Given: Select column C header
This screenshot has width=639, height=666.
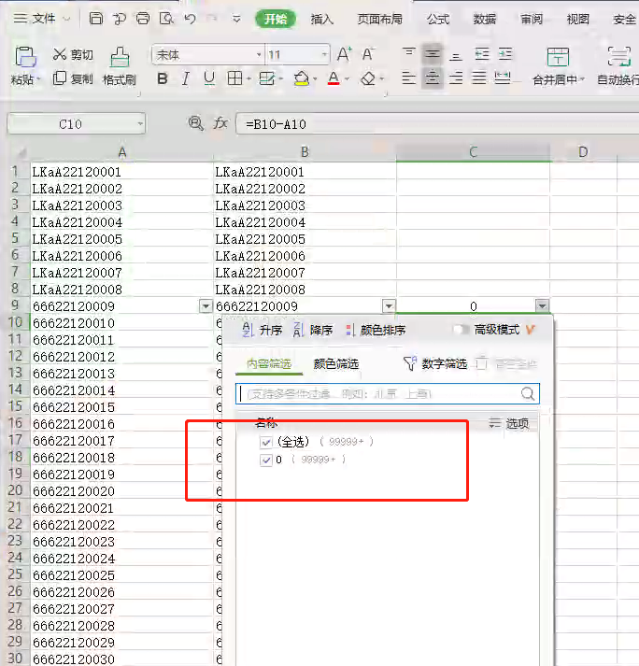Looking at the screenshot, I should [x=473, y=152].
